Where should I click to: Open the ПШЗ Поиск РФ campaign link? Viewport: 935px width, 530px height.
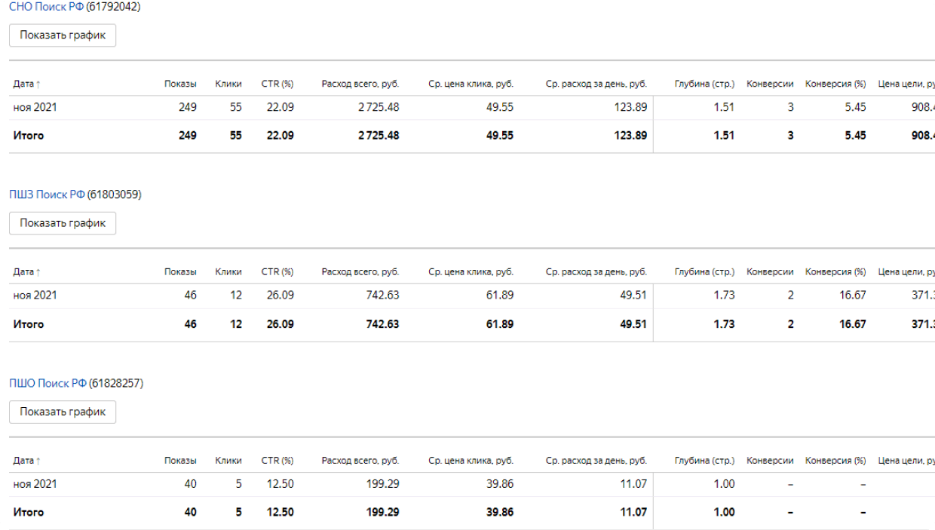point(47,195)
